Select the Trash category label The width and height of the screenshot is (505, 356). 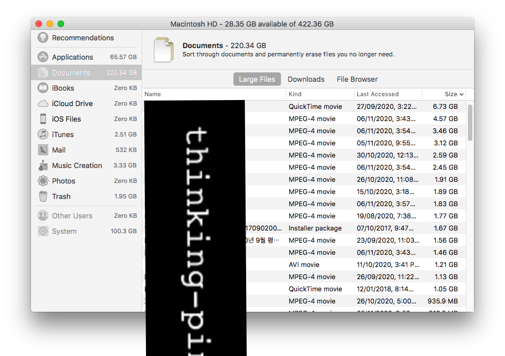click(x=61, y=196)
